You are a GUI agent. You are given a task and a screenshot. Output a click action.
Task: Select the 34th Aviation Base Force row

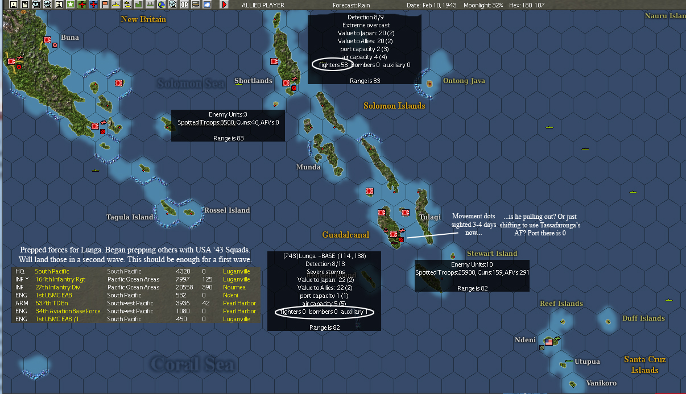[136, 311]
